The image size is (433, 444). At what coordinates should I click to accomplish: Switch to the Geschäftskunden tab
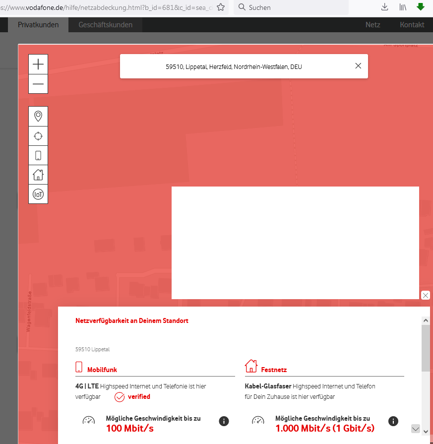click(105, 25)
